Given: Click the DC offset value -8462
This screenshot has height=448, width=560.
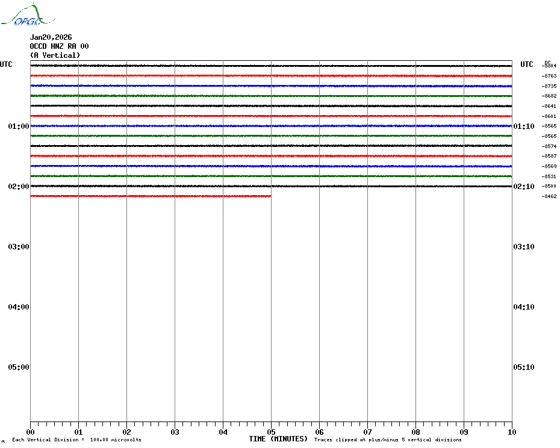Looking at the screenshot, I should [549, 196].
